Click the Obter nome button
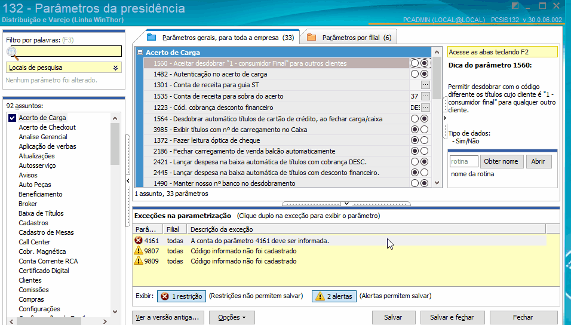571x325 pixels. [x=501, y=161]
